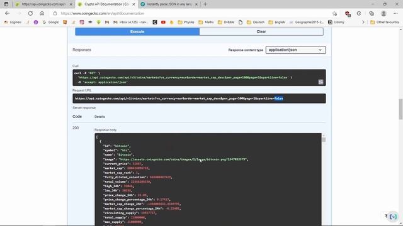Image resolution: width=403 pixels, height=226 pixels.
Task: Open the Dribble bookmarks folder
Action: [x=226, y=23]
